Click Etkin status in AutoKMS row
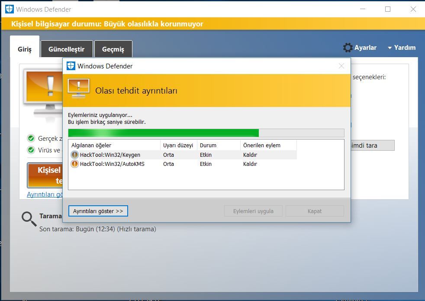425x301 pixels. point(206,164)
